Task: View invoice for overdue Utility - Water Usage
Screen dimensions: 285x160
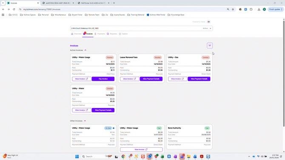Action: point(82,79)
